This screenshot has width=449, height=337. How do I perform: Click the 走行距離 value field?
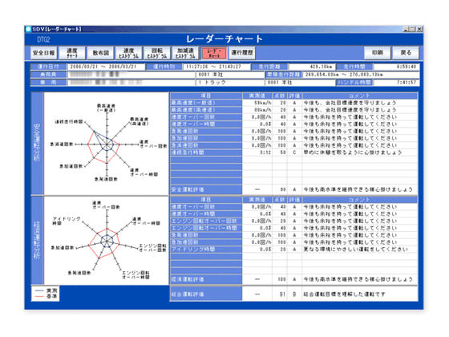311,67
